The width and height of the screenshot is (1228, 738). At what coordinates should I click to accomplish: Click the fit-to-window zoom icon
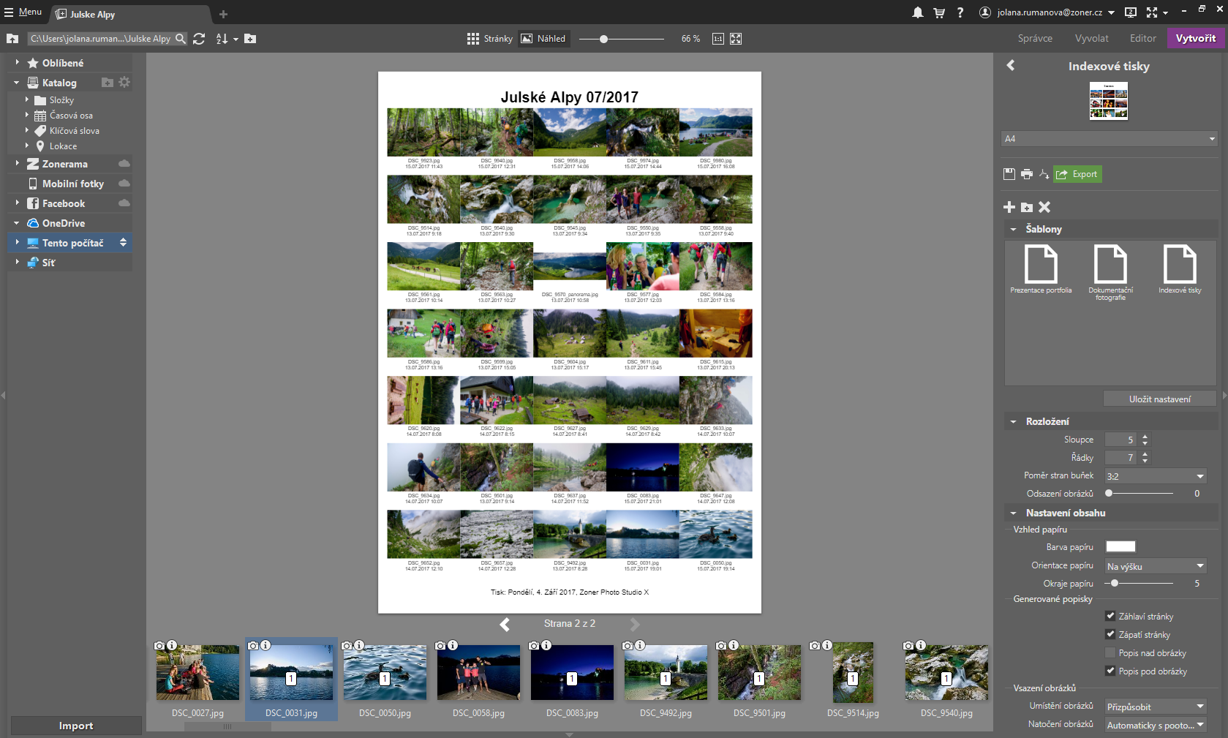click(x=736, y=39)
